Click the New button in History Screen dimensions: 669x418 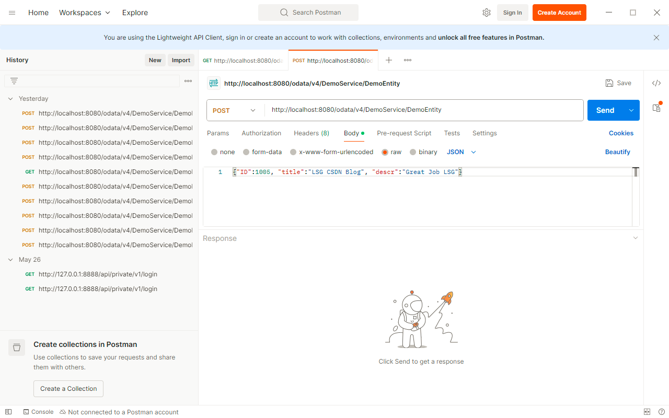[x=155, y=60]
